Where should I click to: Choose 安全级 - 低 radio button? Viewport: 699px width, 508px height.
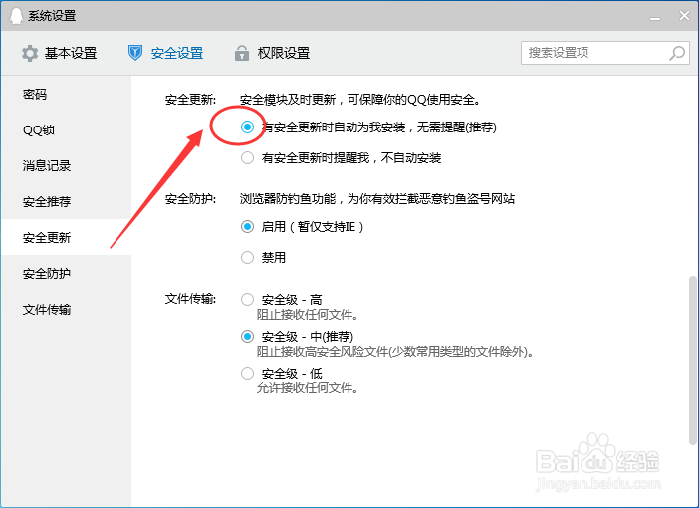247,373
